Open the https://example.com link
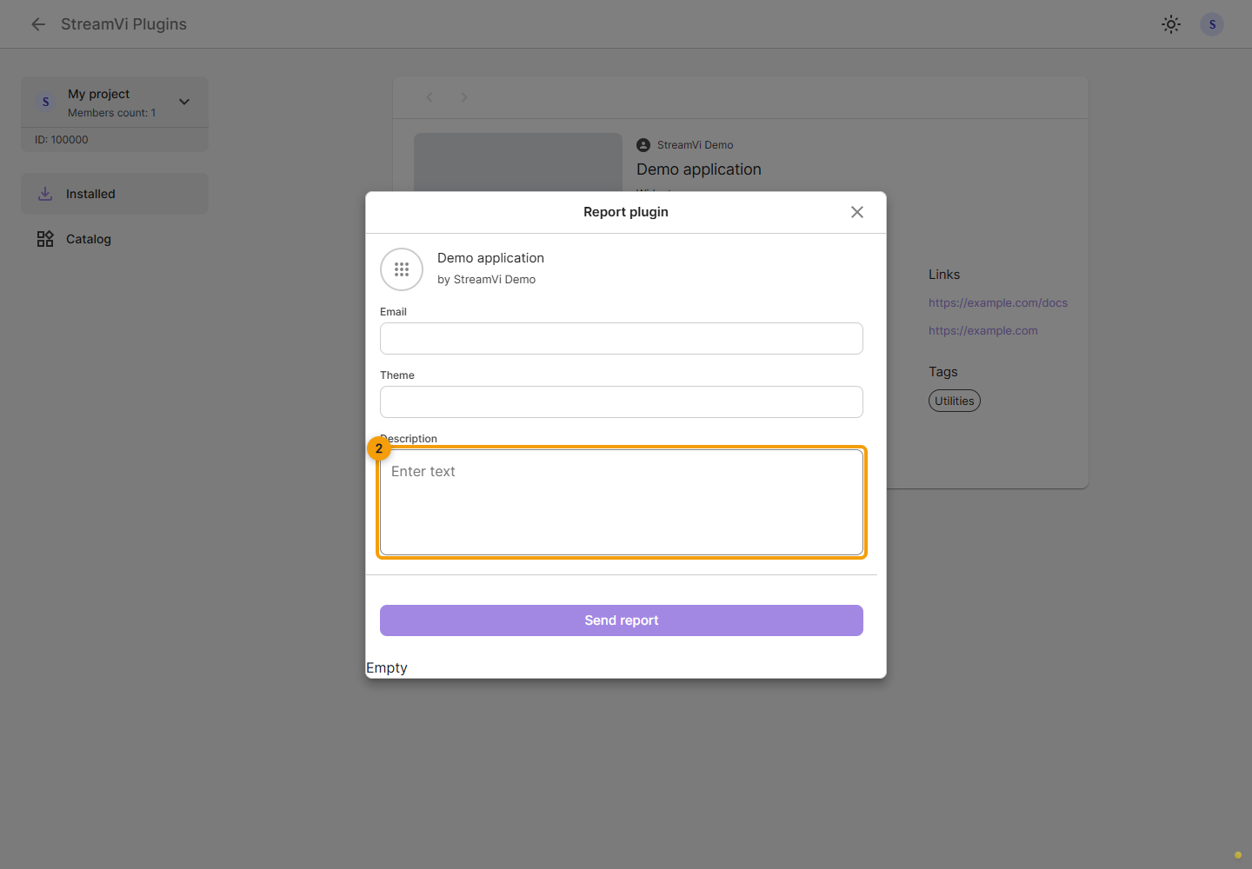The height and width of the screenshot is (869, 1252). point(983,331)
